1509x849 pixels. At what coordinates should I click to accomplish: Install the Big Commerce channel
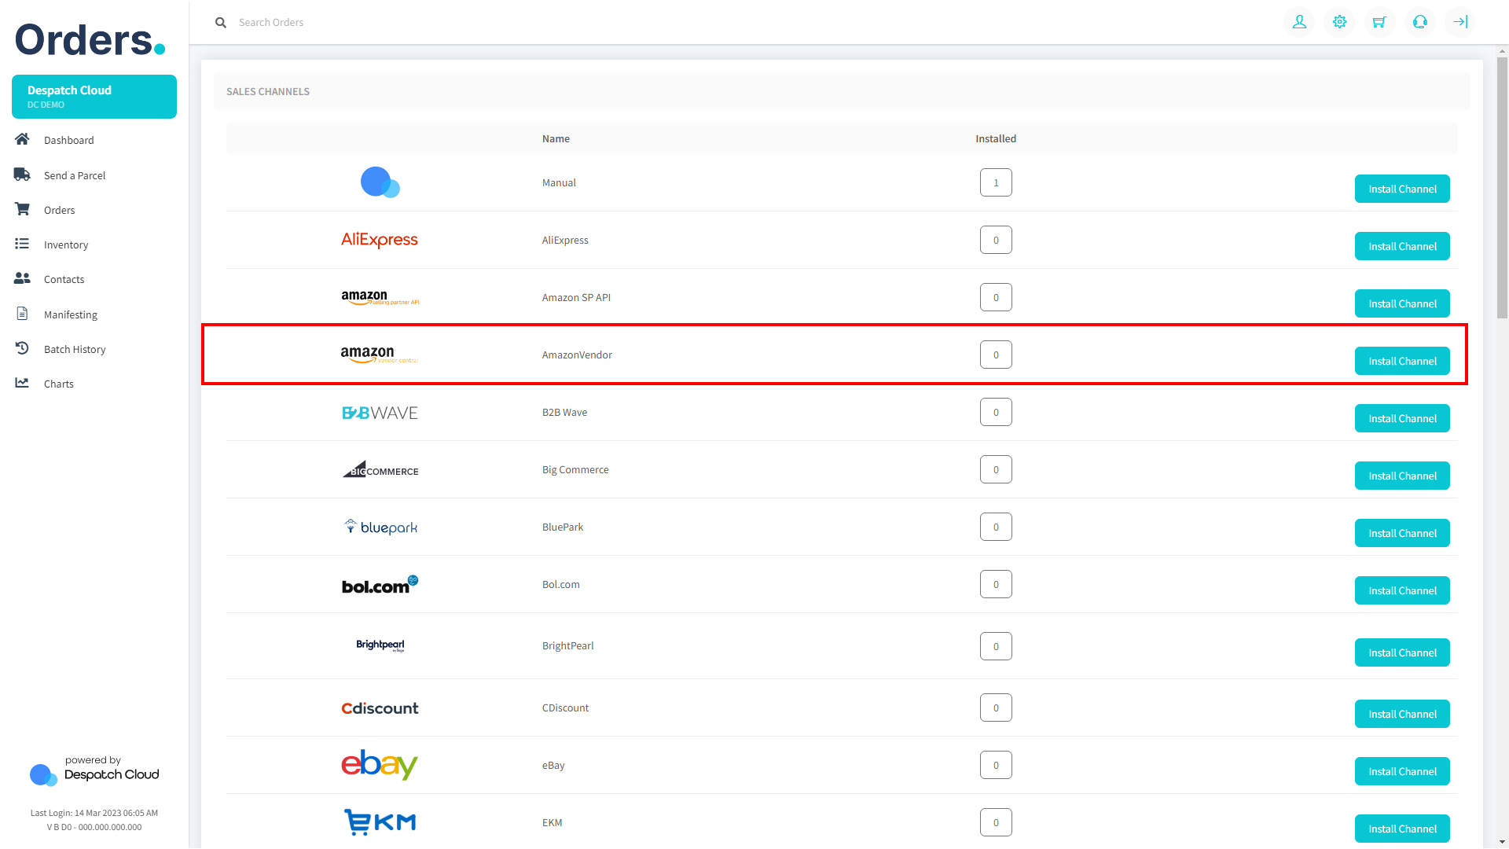click(x=1401, y=476)
